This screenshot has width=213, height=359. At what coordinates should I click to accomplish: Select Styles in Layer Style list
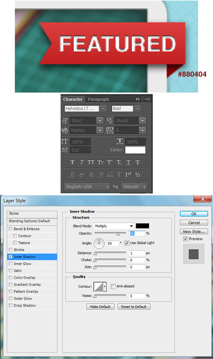tap(32, 213)
